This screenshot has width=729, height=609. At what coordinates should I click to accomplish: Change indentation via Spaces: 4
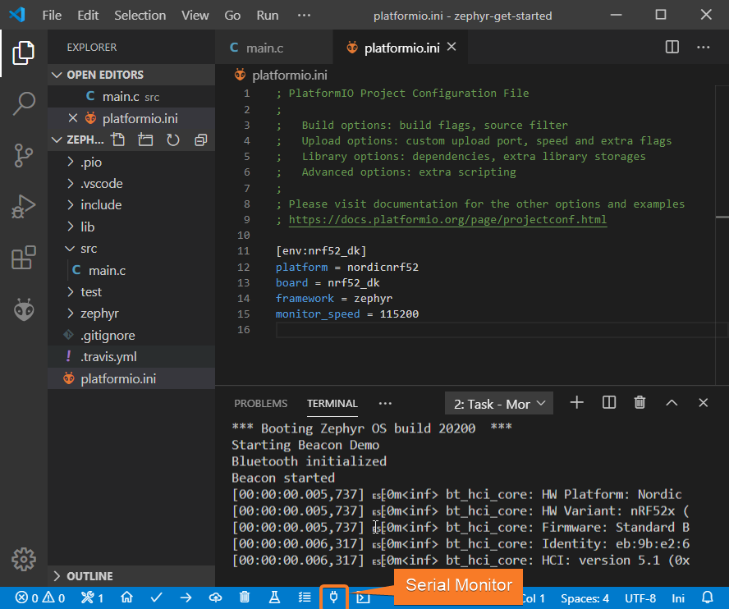[x=585, y=598]
